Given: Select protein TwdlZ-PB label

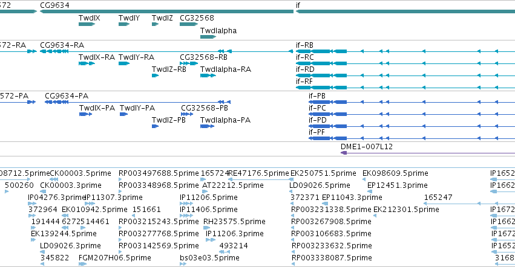Looking at the screenshot, I should coord(168,120).
